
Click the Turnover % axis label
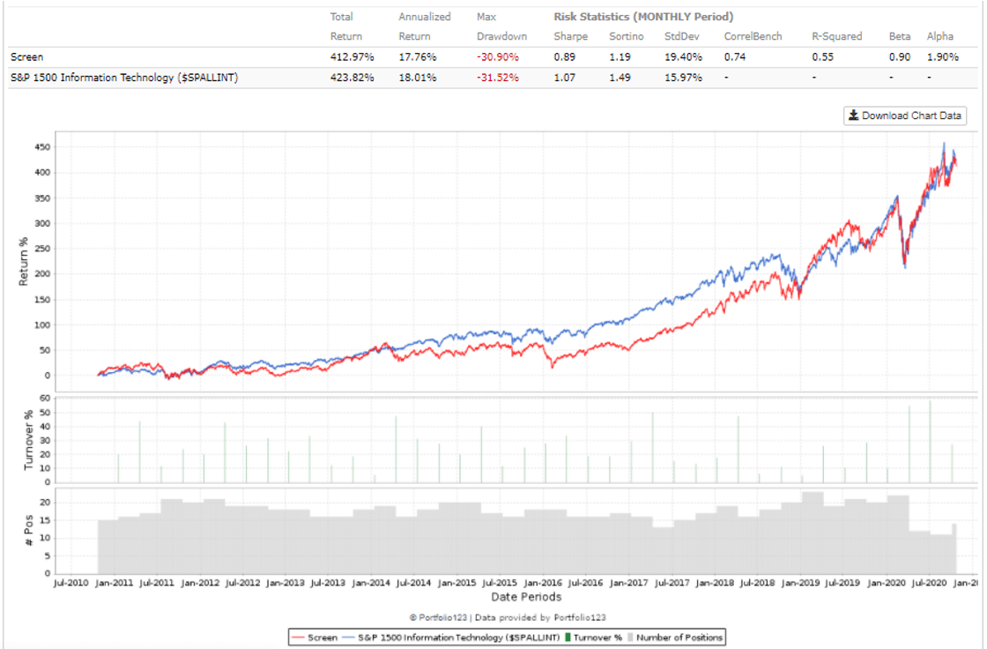pyautogui.click(x=28, y=440)
